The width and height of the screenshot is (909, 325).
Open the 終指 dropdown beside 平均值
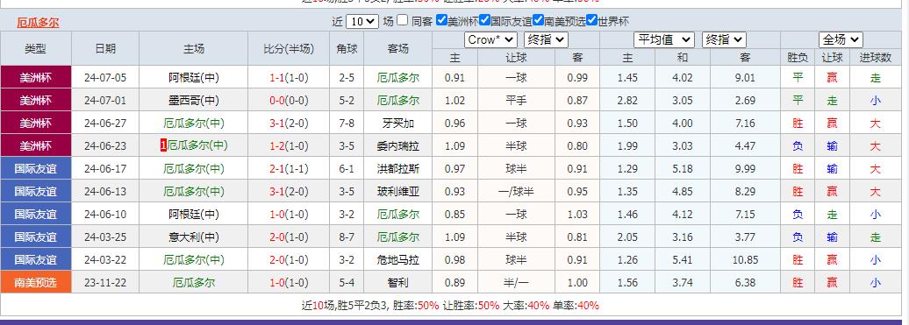coord(724,40)
